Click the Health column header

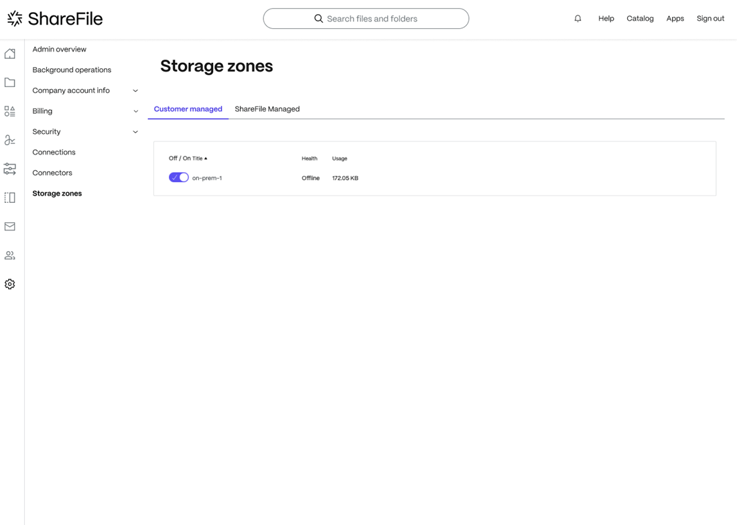coord(310,158)
